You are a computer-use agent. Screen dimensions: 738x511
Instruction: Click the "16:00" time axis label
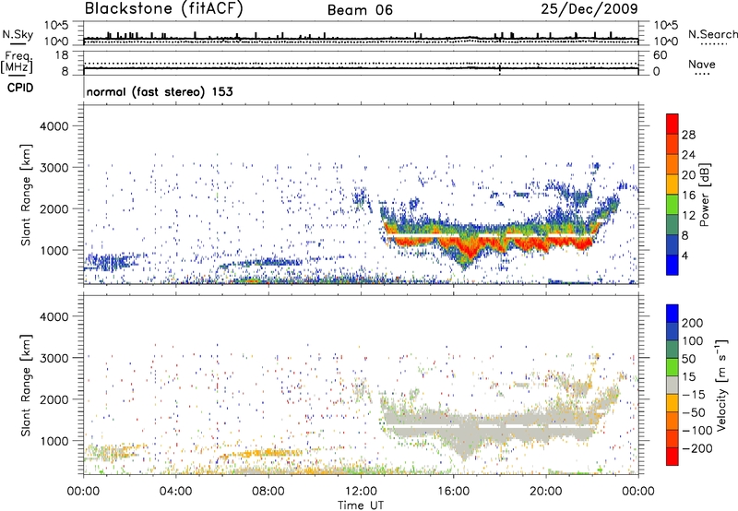(x=453, y=492)
